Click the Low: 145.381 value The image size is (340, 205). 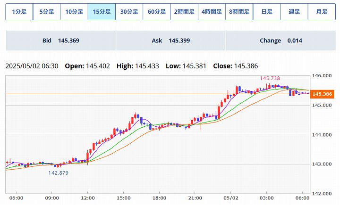[x=186, y=66]
